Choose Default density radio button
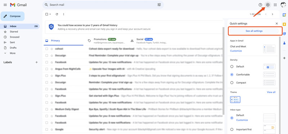 232,67
